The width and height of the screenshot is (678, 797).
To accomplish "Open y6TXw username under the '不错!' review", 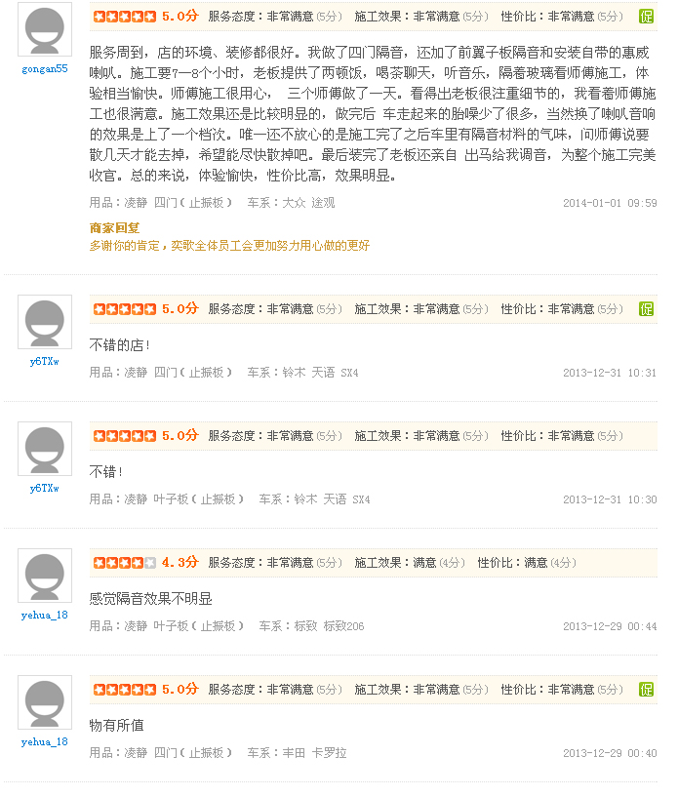I will 45,489.
